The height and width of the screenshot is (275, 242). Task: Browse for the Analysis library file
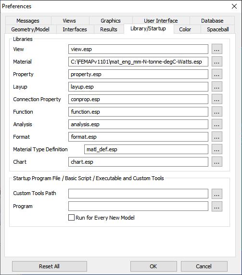[217, 124]
